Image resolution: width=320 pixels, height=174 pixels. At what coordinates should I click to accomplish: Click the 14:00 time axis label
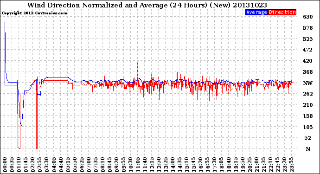point(173,165)
